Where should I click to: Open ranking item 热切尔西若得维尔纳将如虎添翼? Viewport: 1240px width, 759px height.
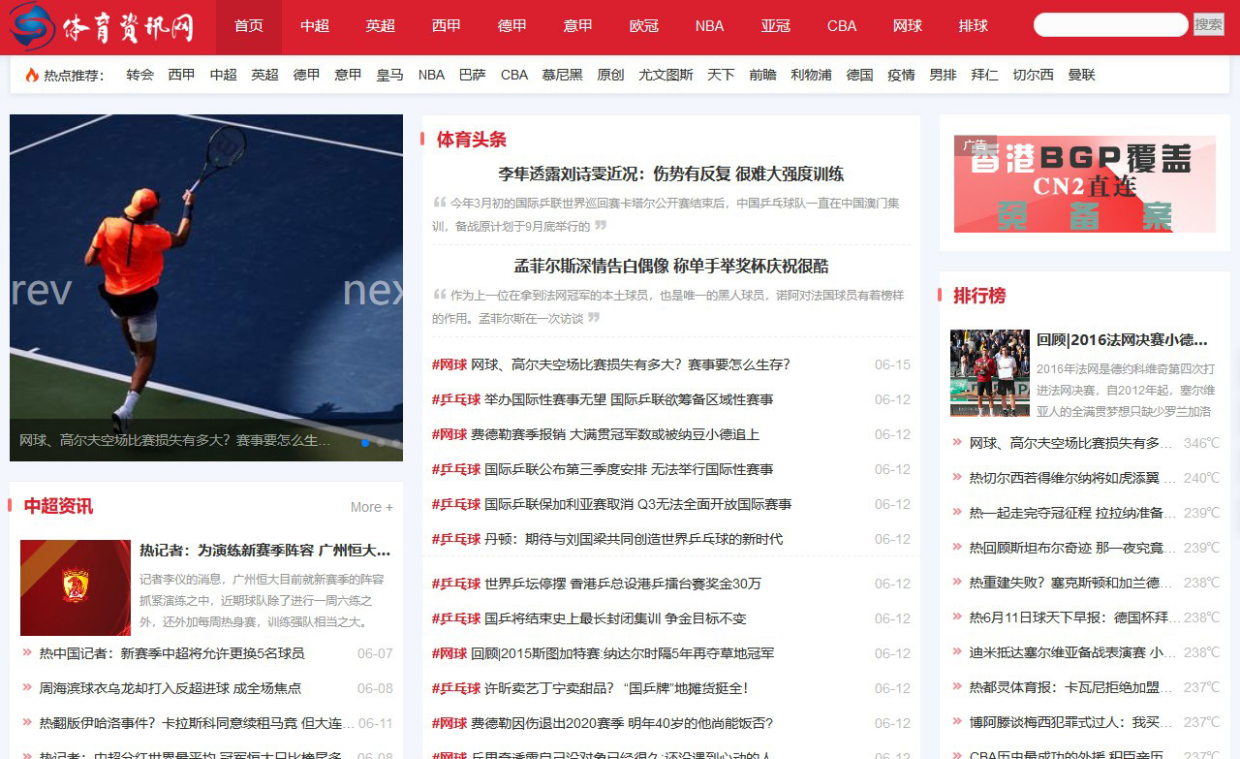pyautogui.click(x=1064, y=478)
